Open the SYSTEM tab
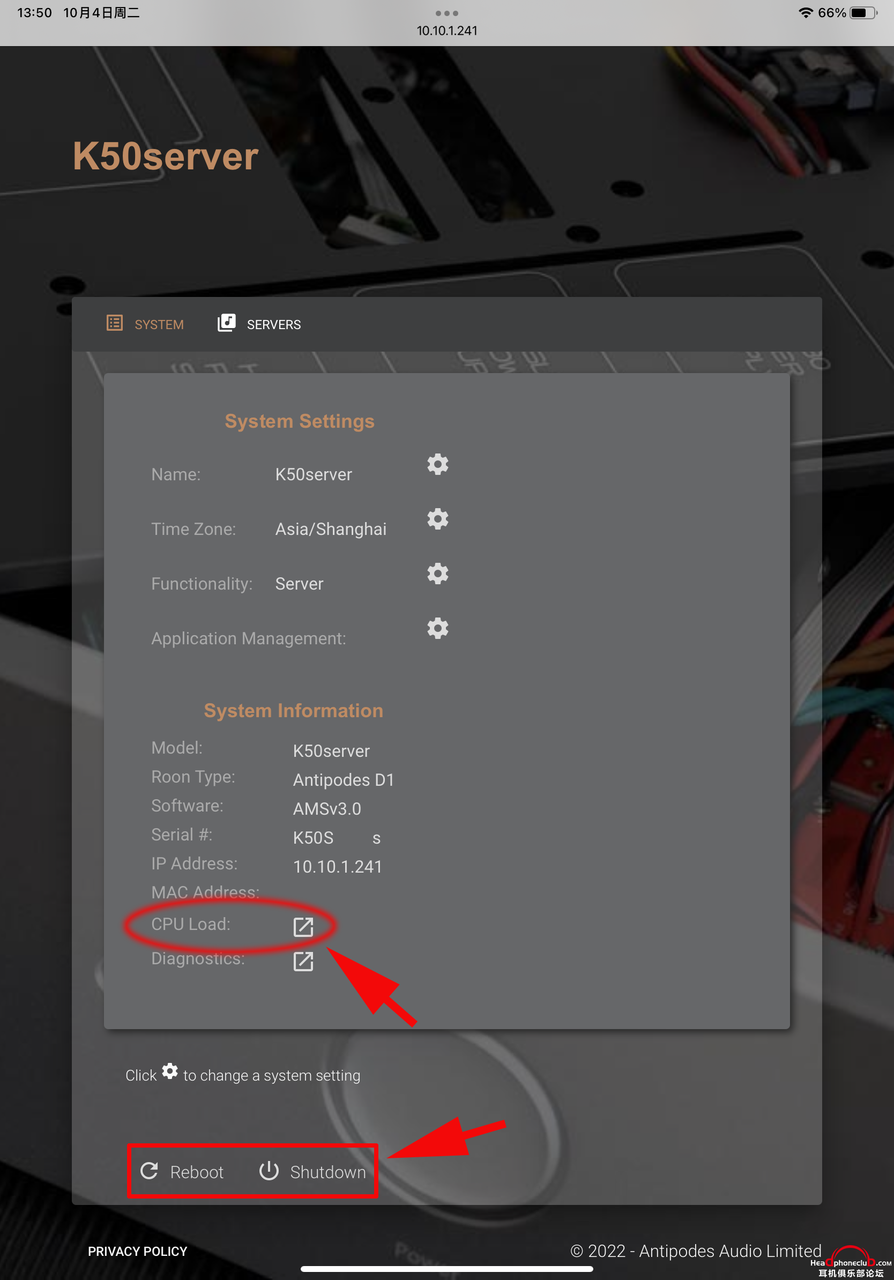894x1280 pixels. tap(145, 324)
